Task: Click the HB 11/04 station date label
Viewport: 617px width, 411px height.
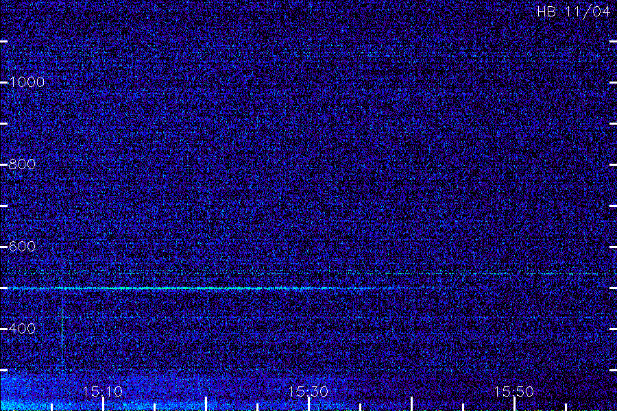Action: (x=573, y=12)
